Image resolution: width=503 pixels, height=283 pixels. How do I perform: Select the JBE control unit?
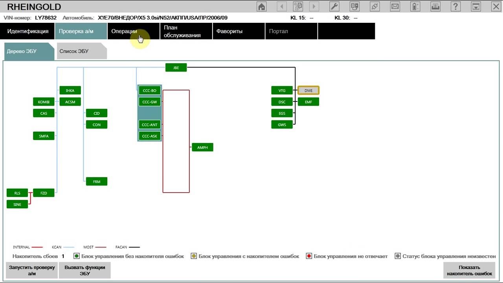click(176, 68)
